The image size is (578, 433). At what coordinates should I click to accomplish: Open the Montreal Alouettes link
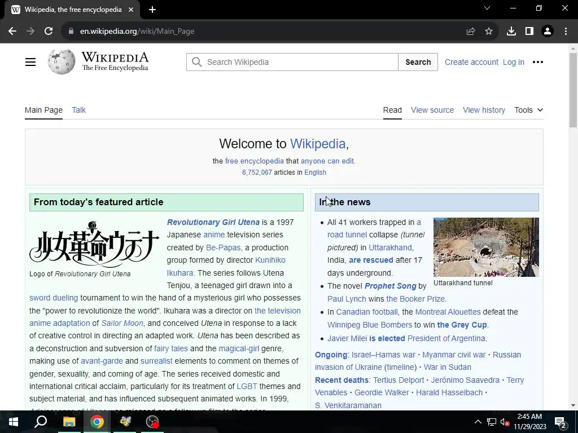[448, 312]
